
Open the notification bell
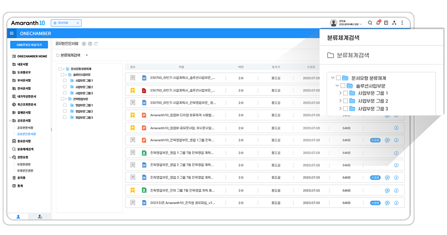click(x=378, y=23)
